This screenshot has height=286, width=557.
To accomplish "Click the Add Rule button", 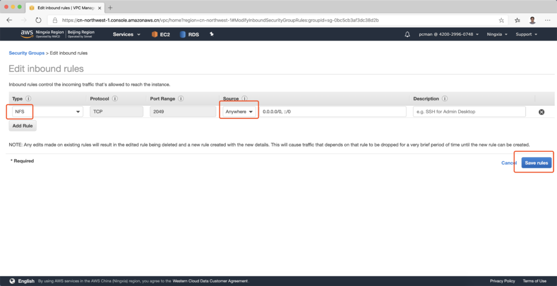I will [22, 126].
